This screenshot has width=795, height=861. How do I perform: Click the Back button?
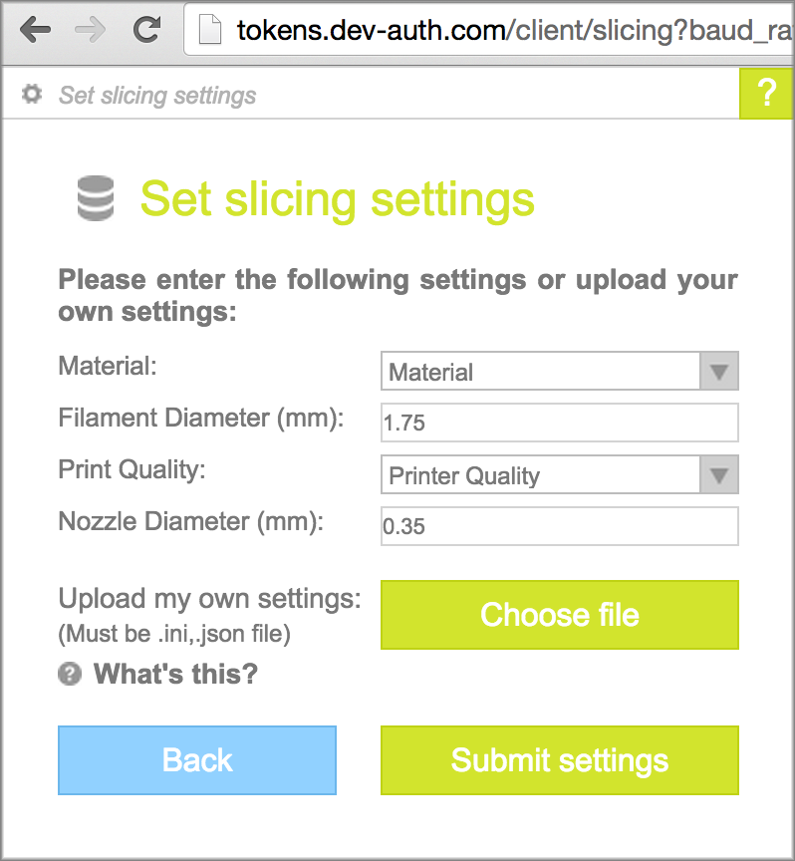[x=197, y=760]
